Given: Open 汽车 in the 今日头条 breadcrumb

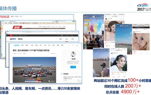Looking at the screenshot, I should click(17, 17).
